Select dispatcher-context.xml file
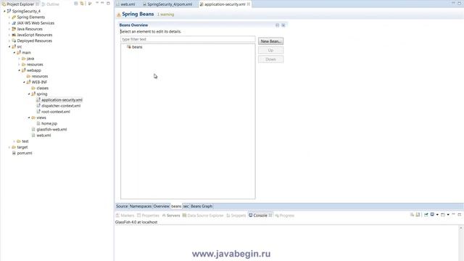The image size is (464, 261). [x=61, y=106]
